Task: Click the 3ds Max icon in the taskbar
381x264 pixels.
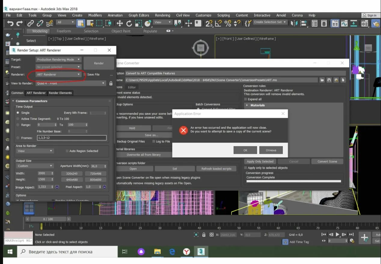Action: [201, 252]
